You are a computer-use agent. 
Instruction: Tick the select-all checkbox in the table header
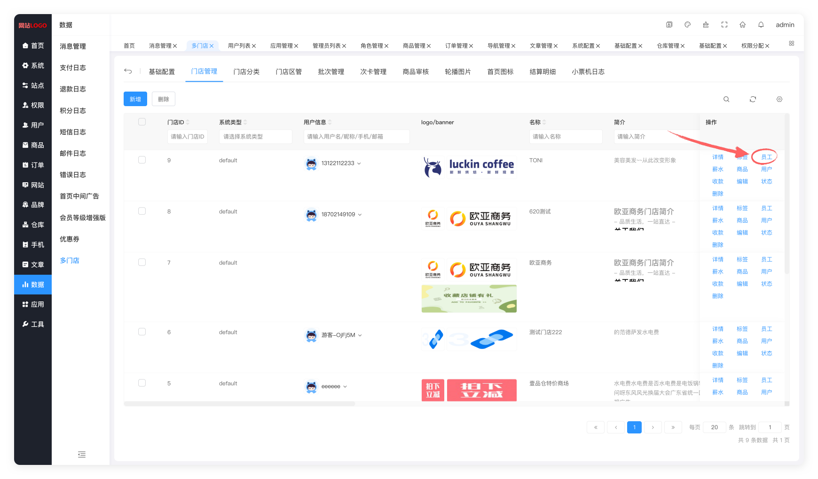pyautogui.click(x=142, y=122)
